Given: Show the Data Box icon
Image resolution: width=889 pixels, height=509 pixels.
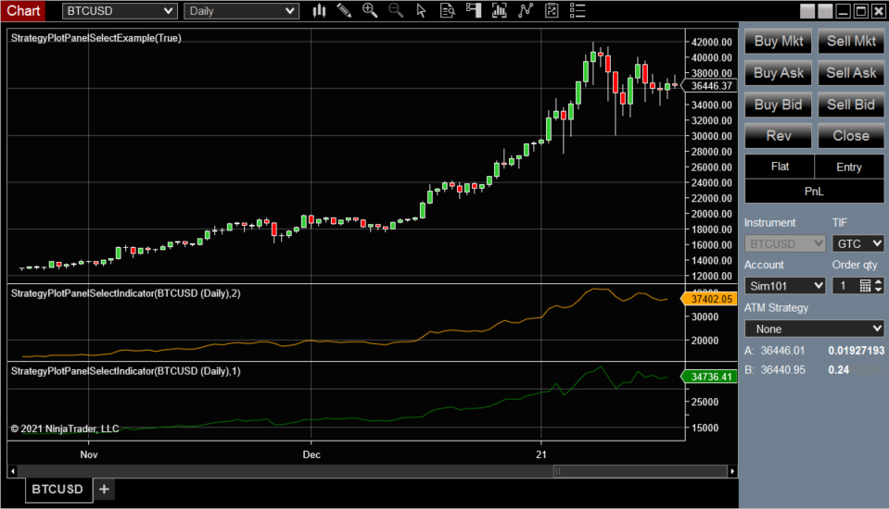Looking at the screenshot, I should point(448,11).
